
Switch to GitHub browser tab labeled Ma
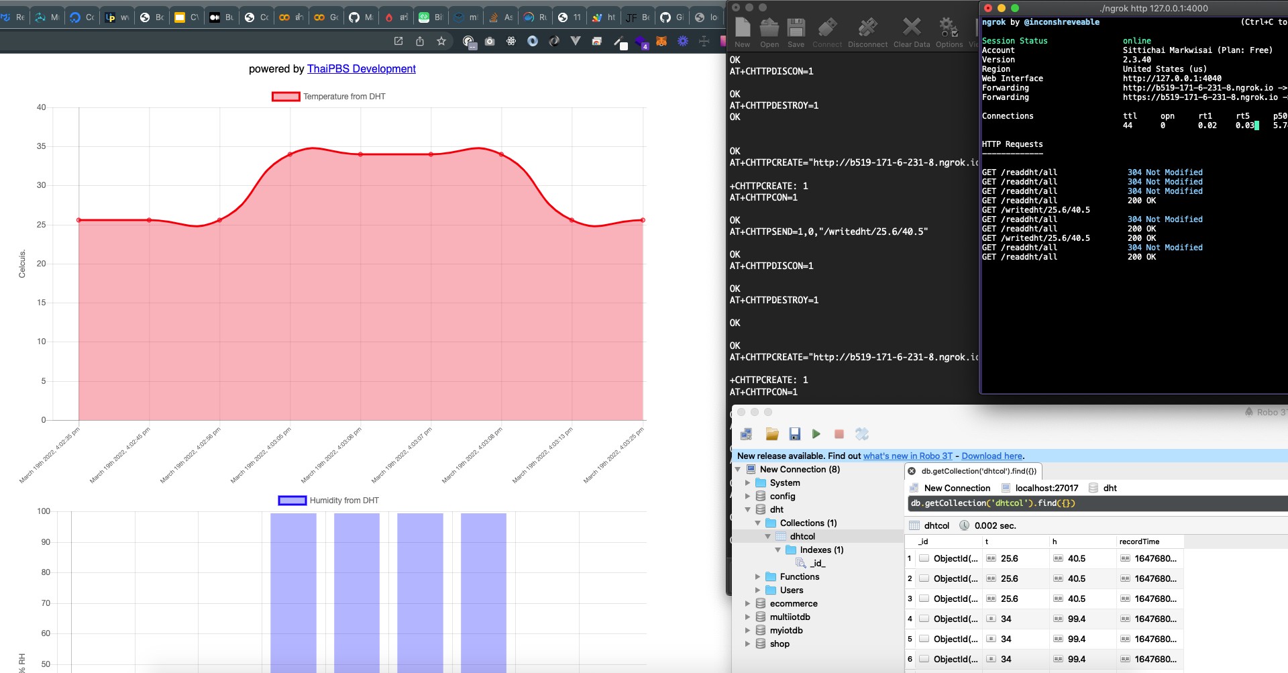(x=361, y=17)
